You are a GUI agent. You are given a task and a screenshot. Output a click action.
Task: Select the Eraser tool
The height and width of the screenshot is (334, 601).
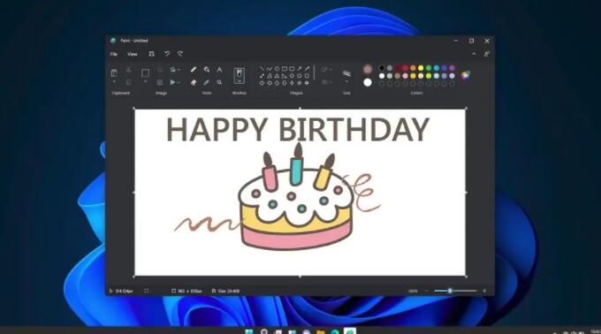(194, 82)
